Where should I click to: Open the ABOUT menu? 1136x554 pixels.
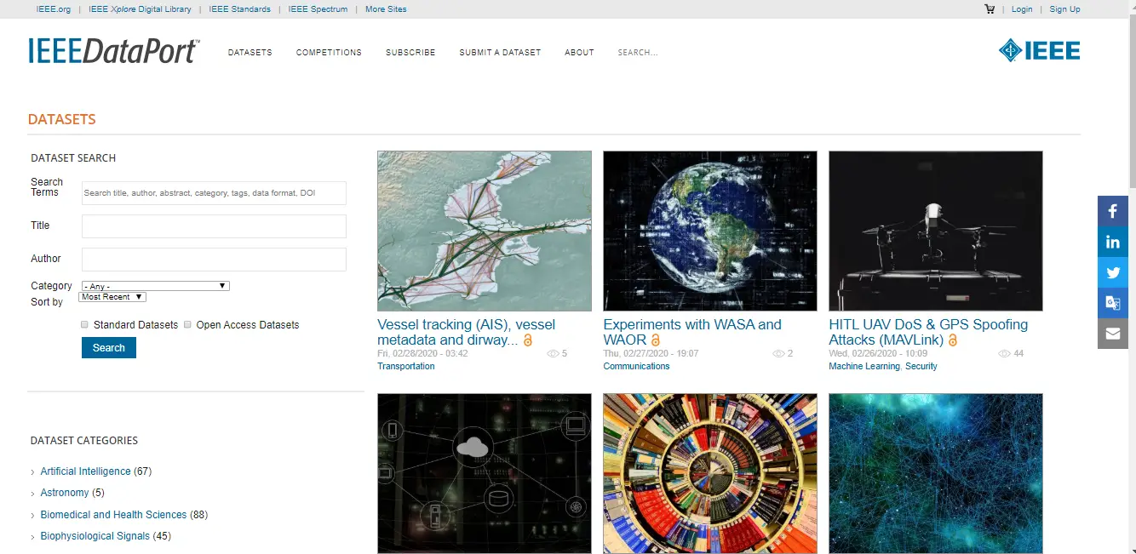click(579, 52)
